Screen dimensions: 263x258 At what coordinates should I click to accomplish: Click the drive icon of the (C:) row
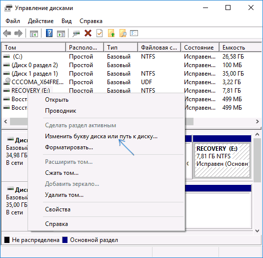[6, 57]
